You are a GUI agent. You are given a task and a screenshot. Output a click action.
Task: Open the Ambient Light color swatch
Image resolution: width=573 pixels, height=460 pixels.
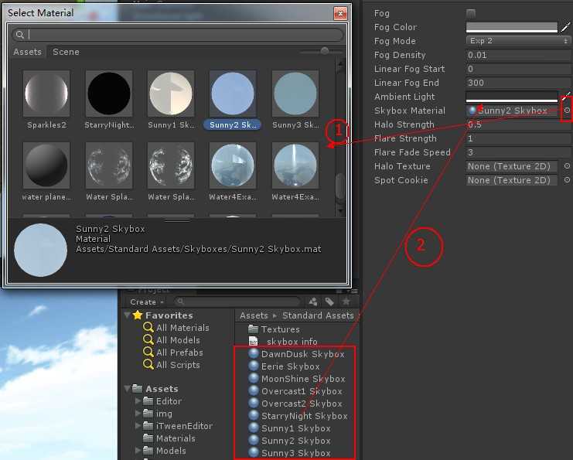click(x=512, y=97)
